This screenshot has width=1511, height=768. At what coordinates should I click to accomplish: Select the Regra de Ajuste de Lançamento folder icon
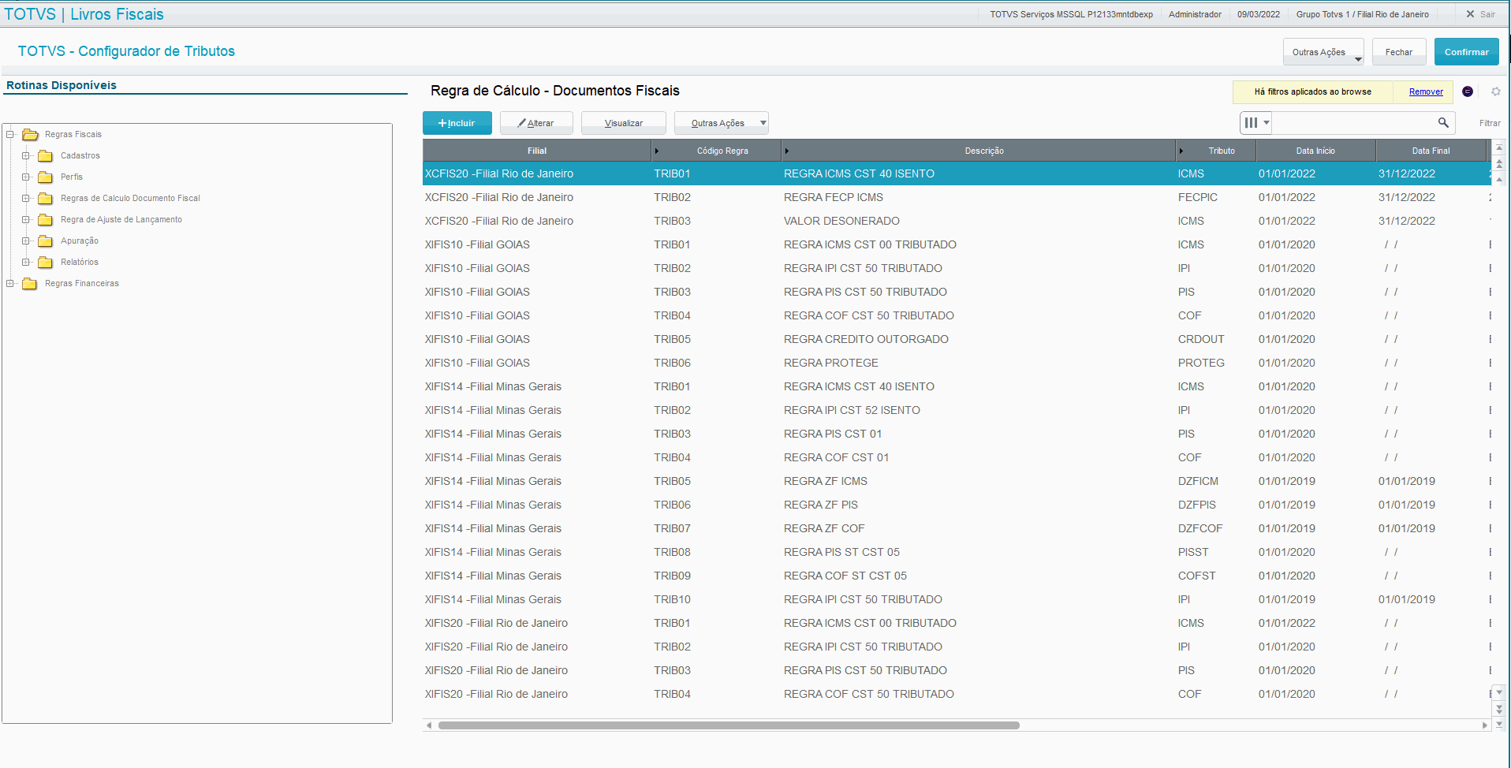tap(46, 220)
